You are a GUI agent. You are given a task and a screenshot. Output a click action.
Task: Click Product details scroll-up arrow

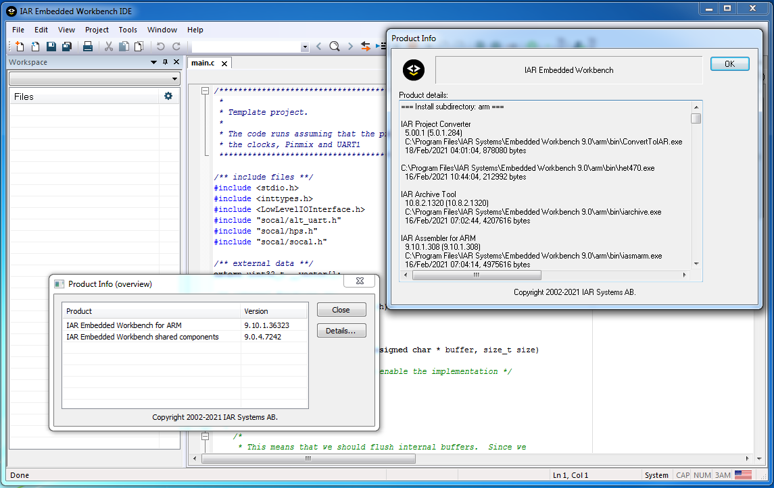tap(696, 107)
